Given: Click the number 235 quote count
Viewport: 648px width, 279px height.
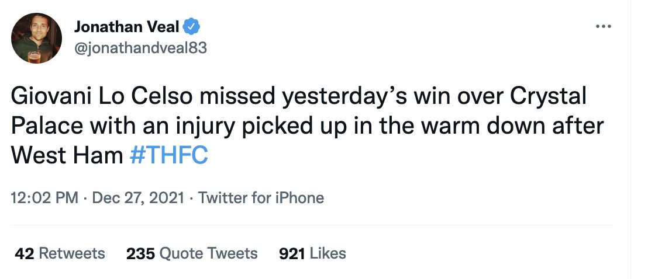Looking at the screenshot, I should 140,253.
